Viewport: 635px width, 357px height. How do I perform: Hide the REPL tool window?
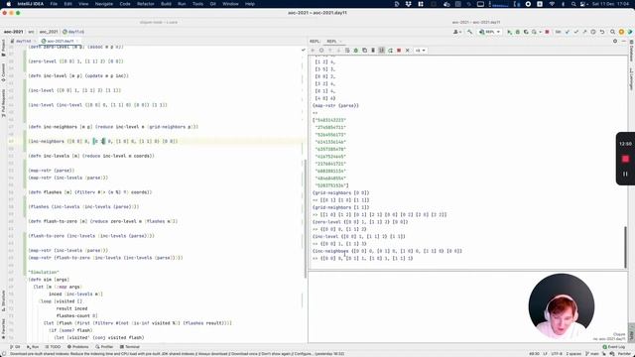624,41
